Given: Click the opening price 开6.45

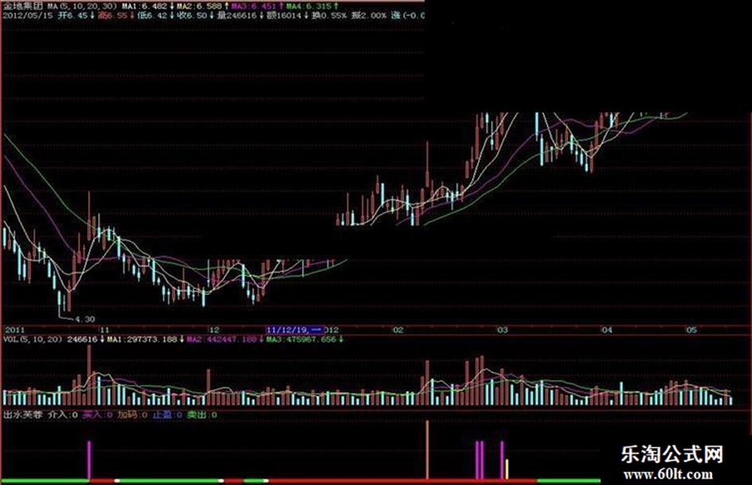Looking at the screenshot, I should [x=73, y=15].
